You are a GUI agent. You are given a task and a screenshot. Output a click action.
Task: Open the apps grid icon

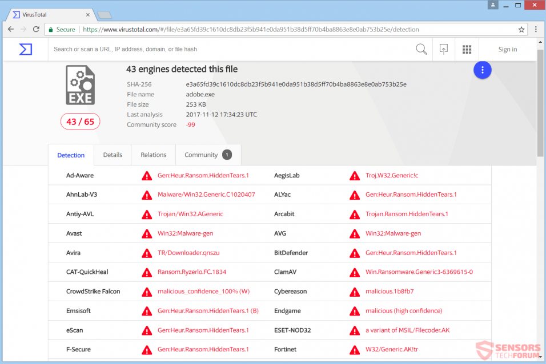(467, 49)
